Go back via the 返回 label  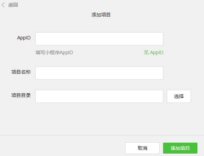click(13, 5)
